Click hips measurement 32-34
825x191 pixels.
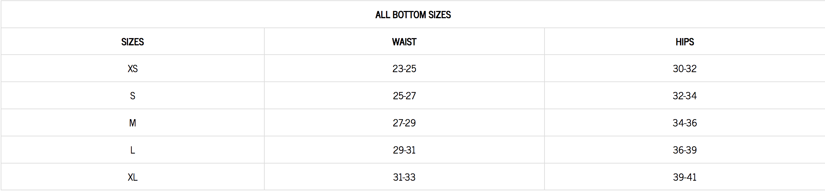[x=684, y=96]
